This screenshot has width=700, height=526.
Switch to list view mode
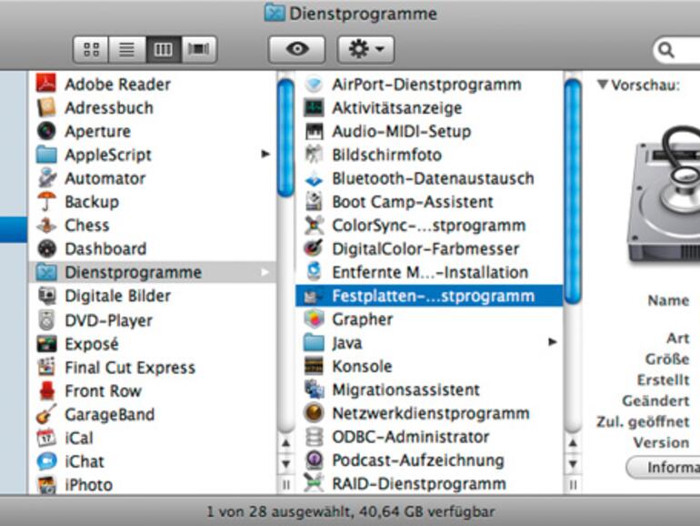(x=127, y=49)
